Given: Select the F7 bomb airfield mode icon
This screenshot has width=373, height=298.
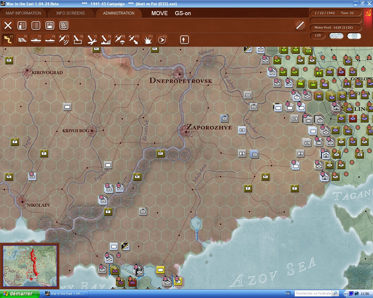Looking at the screenshot, I should (92, 40).
